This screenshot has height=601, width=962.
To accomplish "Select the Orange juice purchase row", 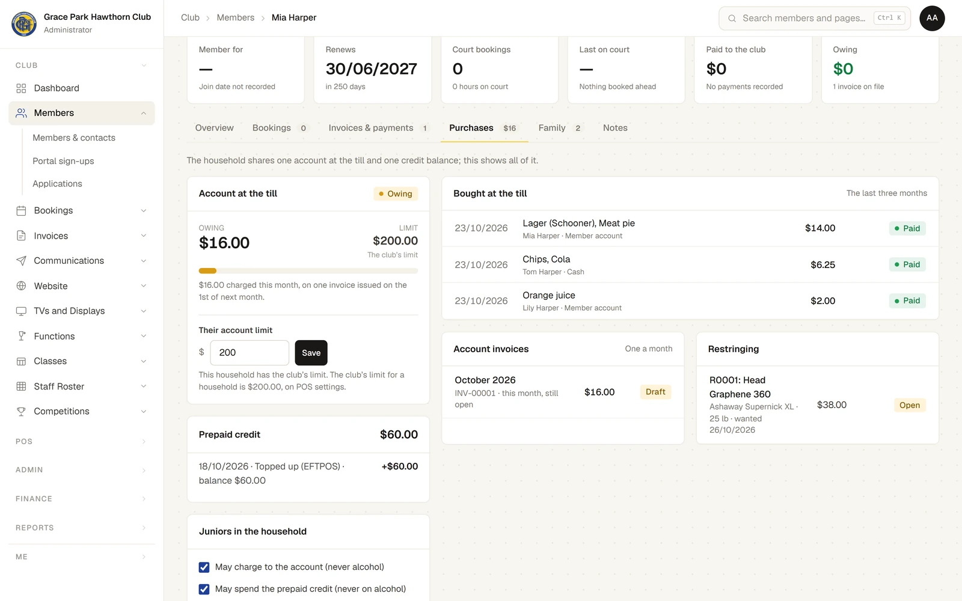I will coord(690,301).
